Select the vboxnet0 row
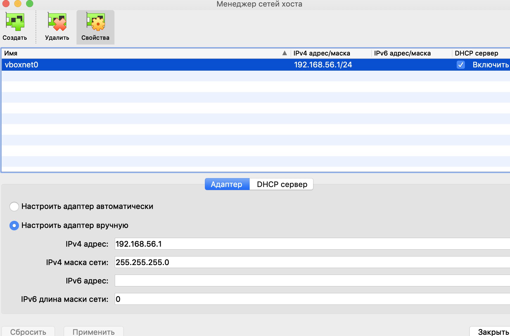Screen dimensions: 510x336 click(x=256, y=65)
